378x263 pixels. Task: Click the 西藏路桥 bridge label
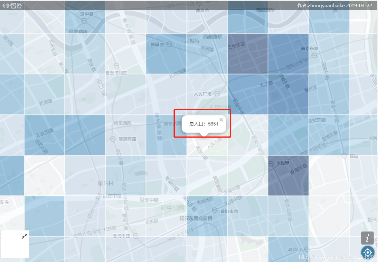click(x=213, y=37)
